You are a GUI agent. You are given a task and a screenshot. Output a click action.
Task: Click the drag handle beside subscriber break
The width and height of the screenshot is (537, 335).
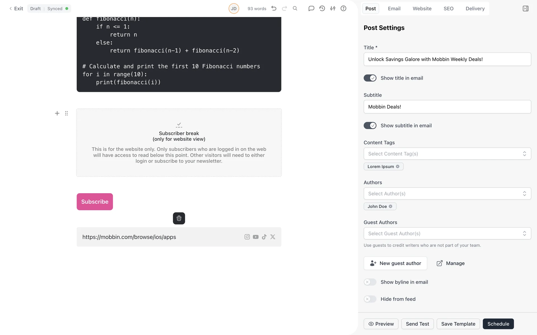pos(66,113)
